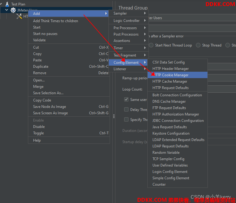
Task: Expand the Config Element submenu
Action: tap(128, 63)
